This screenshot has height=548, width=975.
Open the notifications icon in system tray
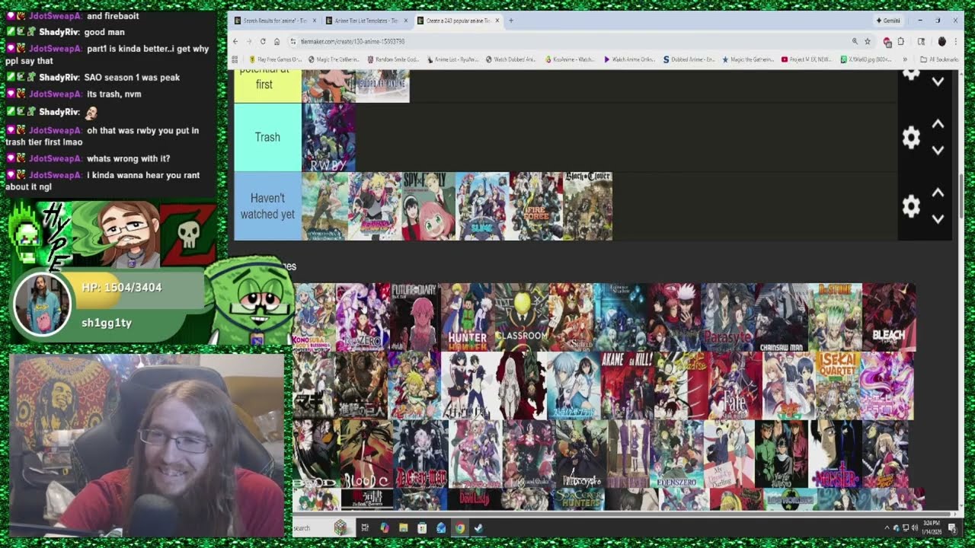click(953, 527)
